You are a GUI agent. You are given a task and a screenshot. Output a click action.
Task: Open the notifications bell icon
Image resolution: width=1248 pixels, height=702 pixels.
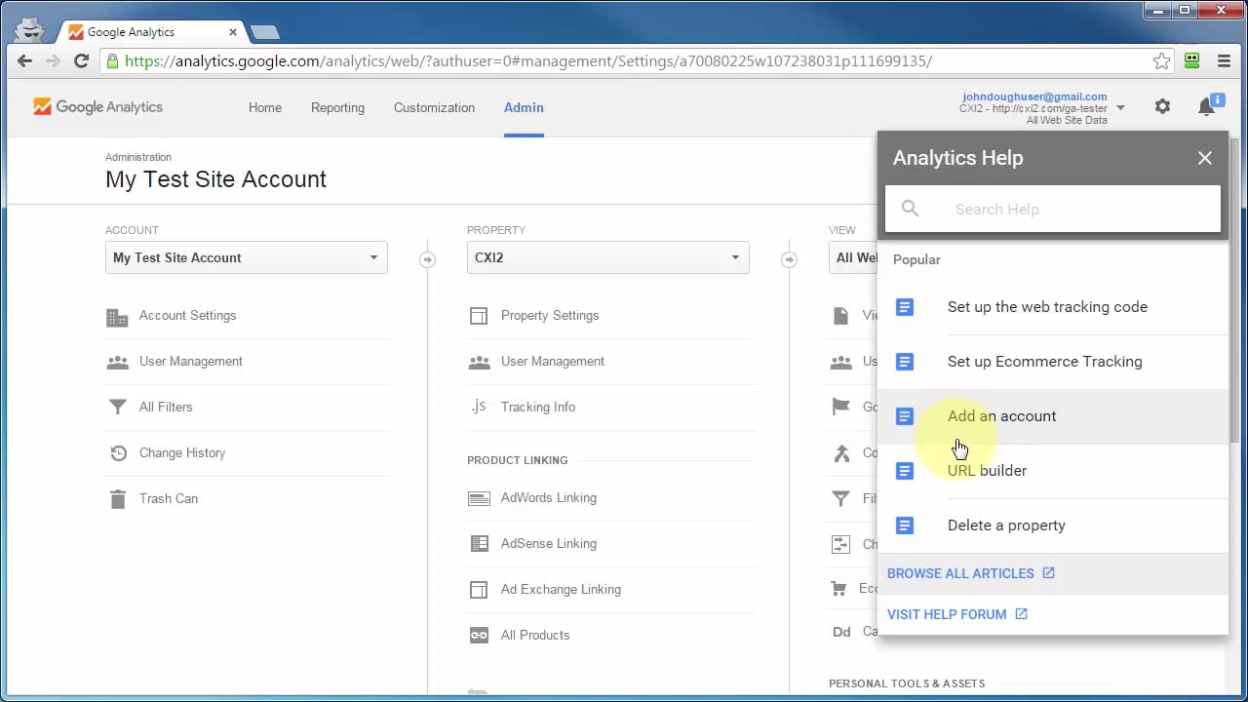point(1207,107)
